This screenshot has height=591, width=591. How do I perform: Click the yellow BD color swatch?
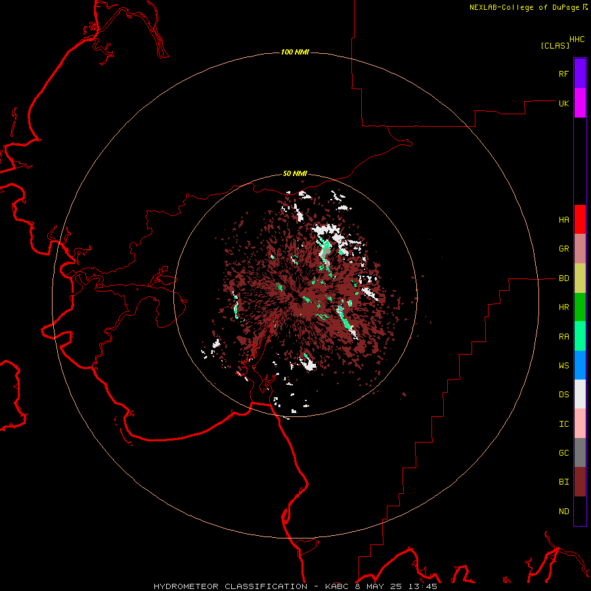(580, 278)
